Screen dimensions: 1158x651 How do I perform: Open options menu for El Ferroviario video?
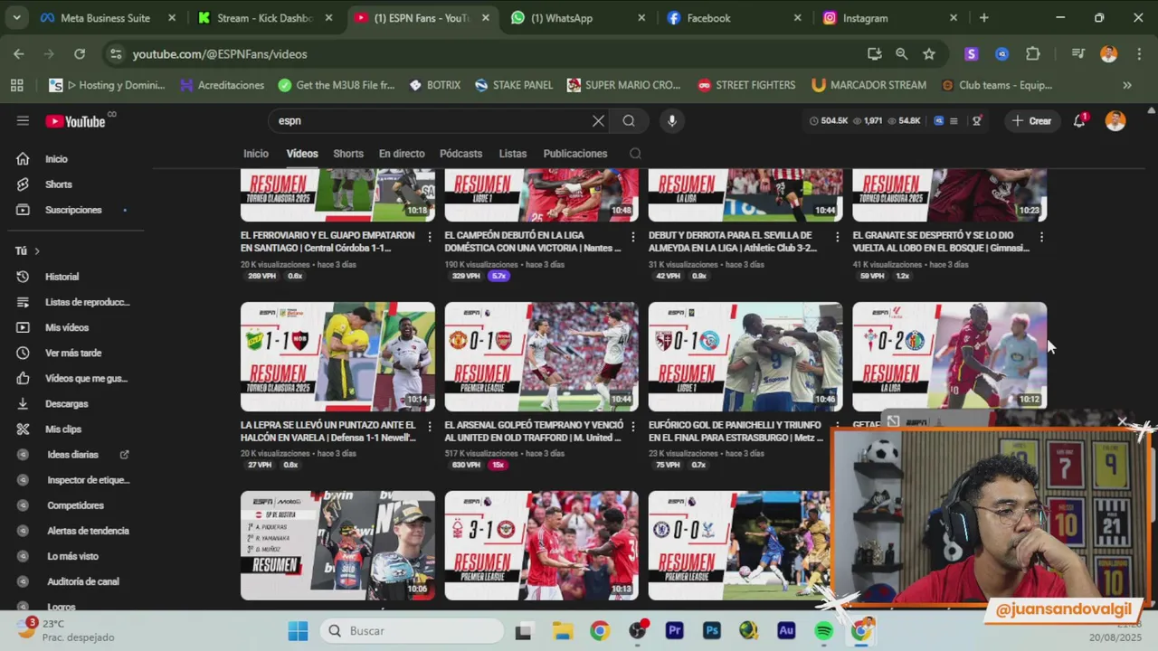click(429, 237)
